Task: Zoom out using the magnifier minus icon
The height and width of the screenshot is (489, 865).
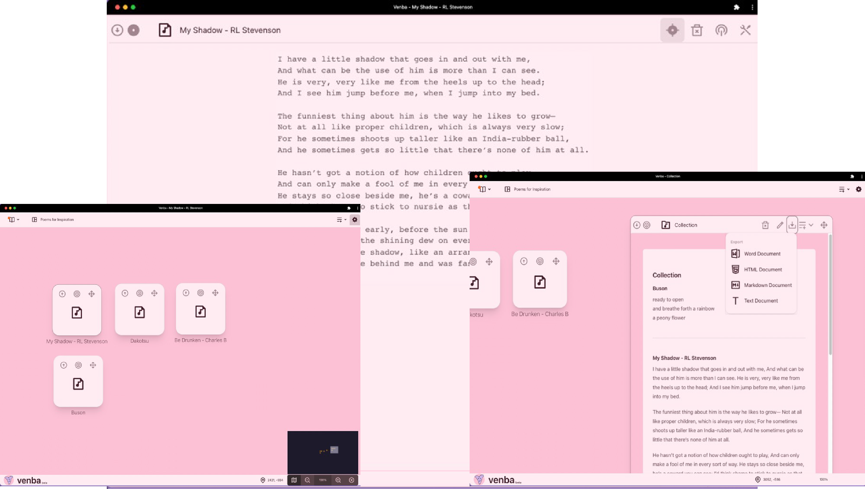Action: (x=307, y=480)
